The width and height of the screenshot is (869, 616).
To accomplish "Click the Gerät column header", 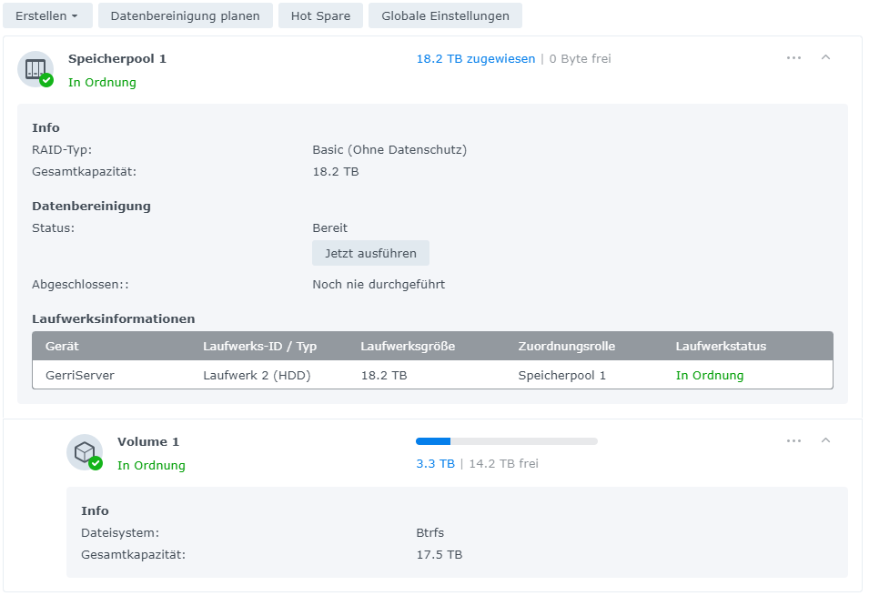I will [62, 347].
